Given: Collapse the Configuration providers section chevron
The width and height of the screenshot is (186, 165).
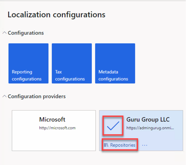Looking at the screenshot, I should click(4, 96).
